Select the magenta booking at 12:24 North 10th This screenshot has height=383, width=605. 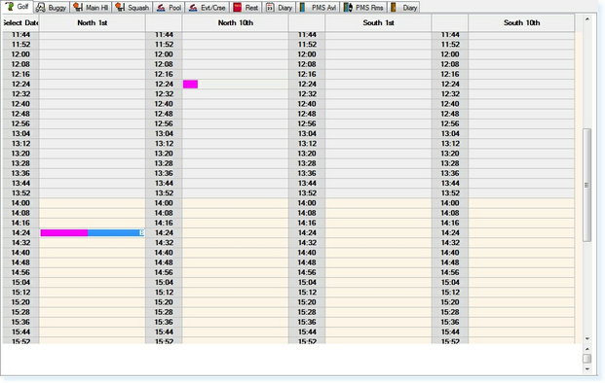pyautogui.click(x=190, y=84)
